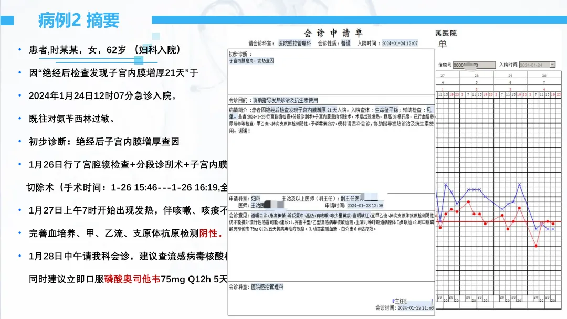
Task: Click the lowest red data point on temperature chart
Action: click(x=536, y=246)
